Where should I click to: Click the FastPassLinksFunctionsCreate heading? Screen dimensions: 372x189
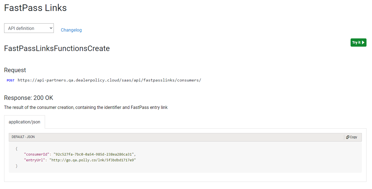point(57,48)
